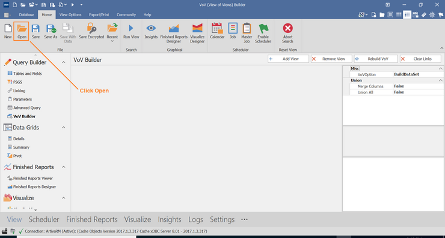Click the quick access run play icon
445x238 pixels.
tap(73, 5)
